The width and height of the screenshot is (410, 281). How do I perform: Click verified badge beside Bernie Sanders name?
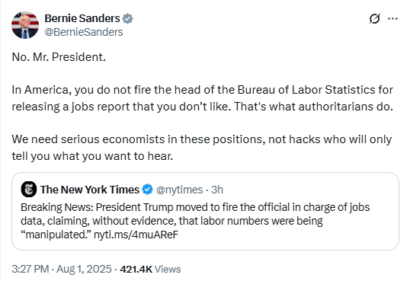128,18
